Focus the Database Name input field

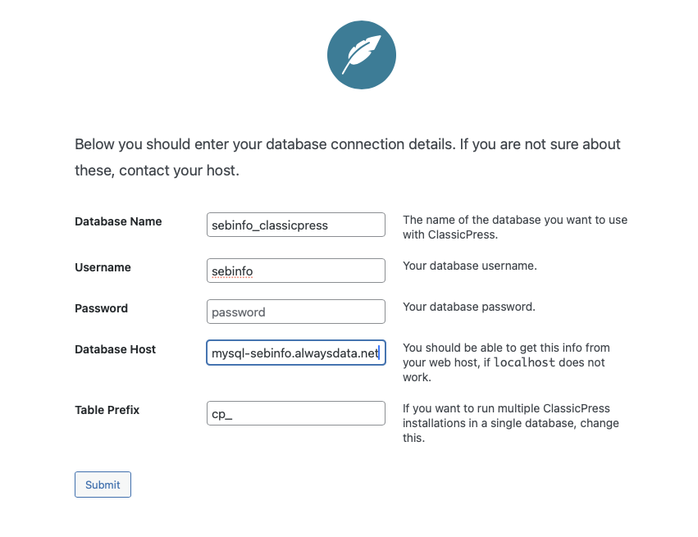[295, 225]
